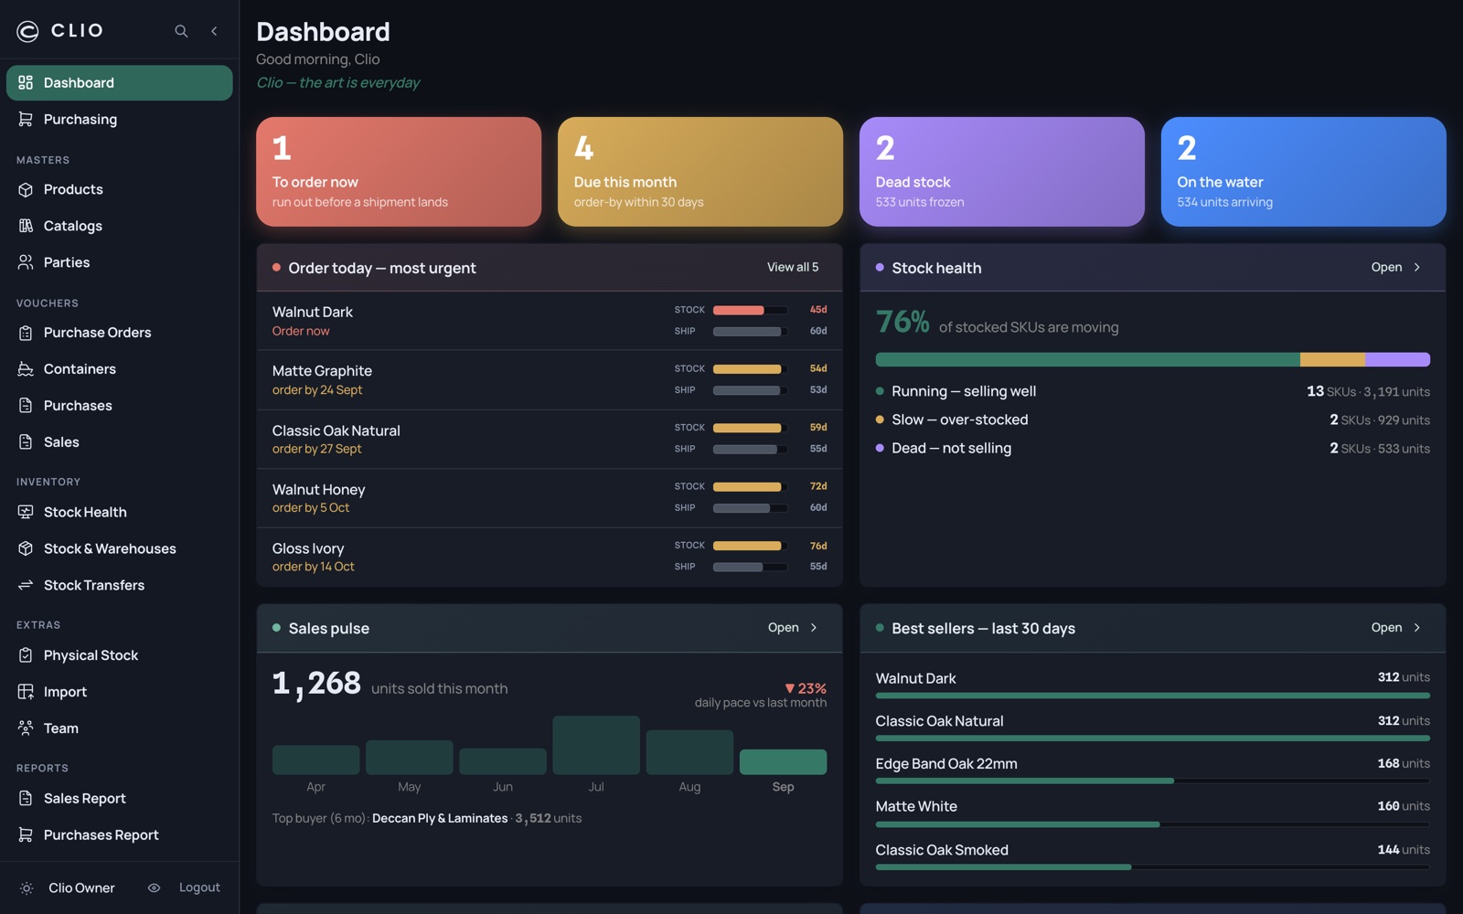1463x914 pixels.
Task: Click the Stock Transfers arrows icon
Action: 26,585
